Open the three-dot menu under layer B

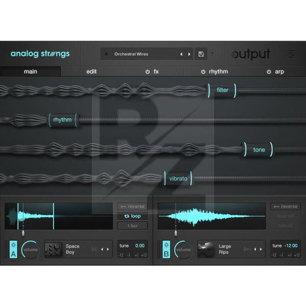(x=166, y=261)
